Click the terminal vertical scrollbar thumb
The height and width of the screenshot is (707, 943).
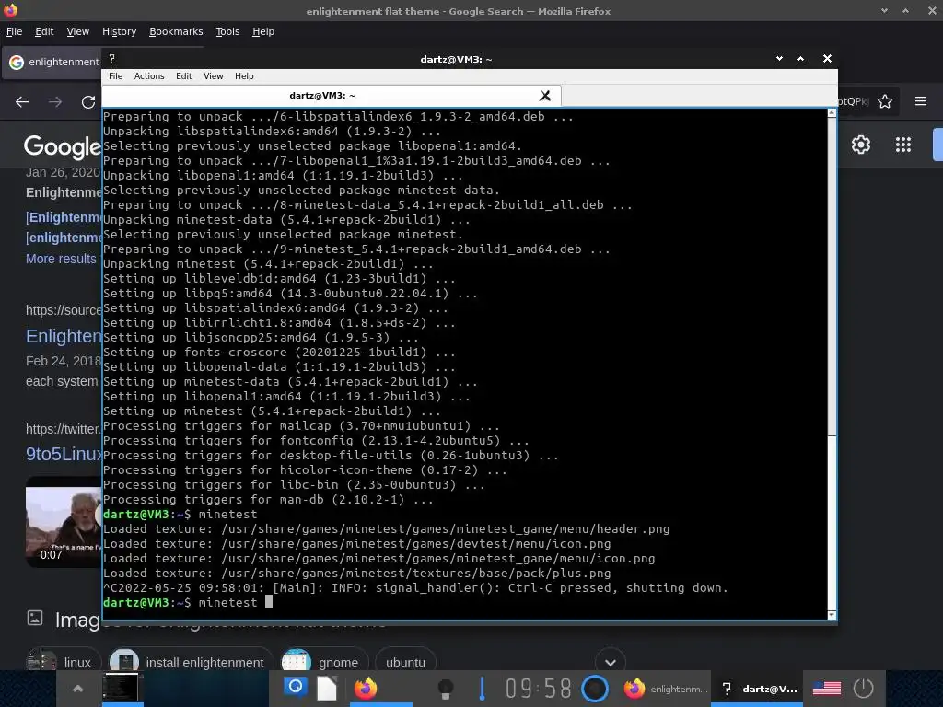pyautogui.click(x=832, y=276)
